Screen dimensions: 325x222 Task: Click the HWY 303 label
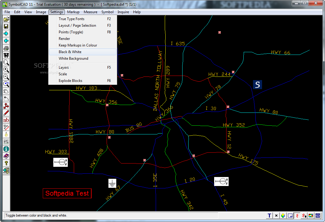coord(56,152)
